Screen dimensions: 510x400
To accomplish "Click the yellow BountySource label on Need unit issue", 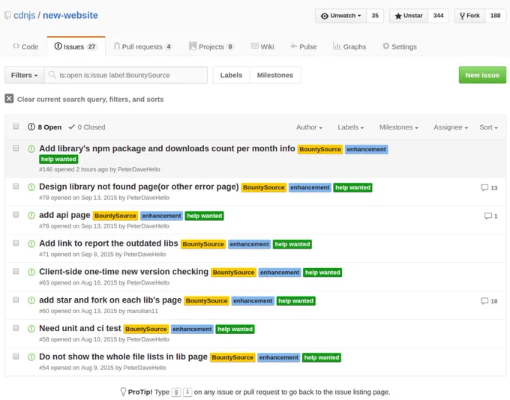I will (146, 329).
